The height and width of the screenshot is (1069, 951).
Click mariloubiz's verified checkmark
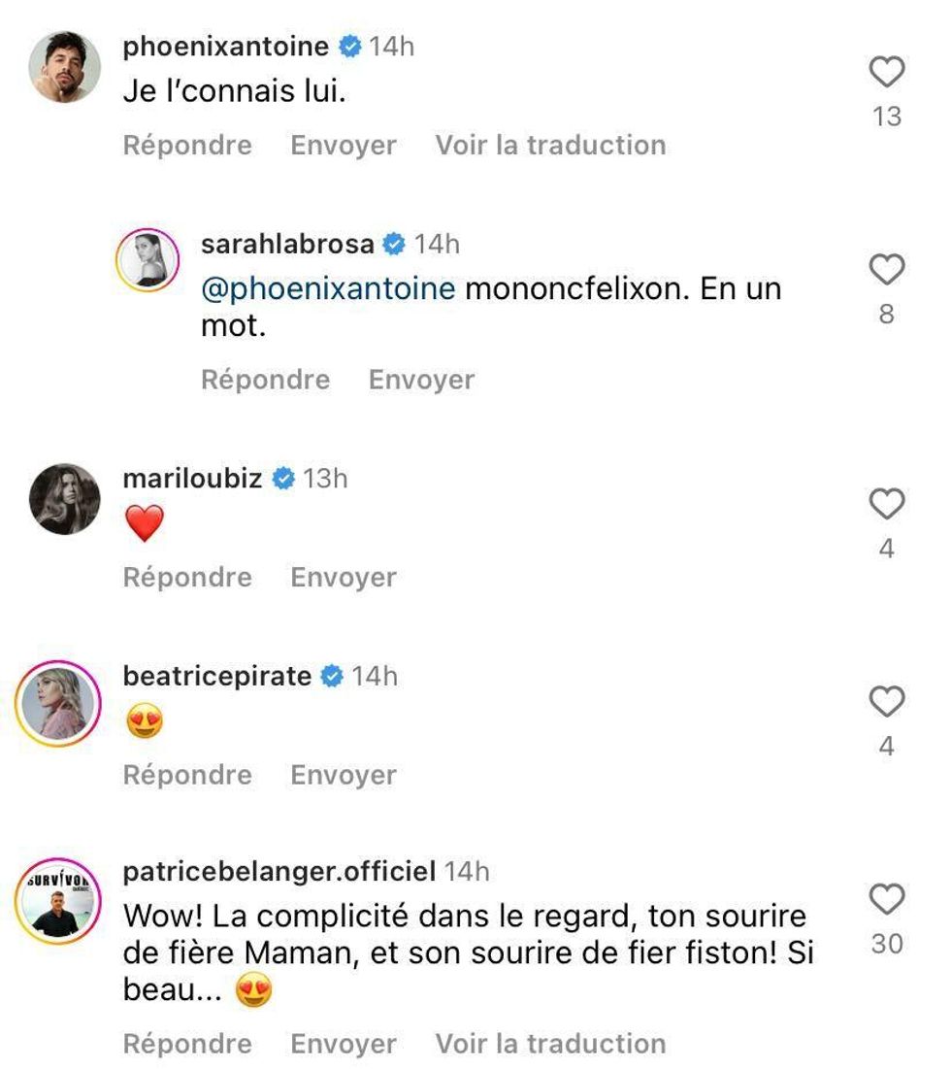pyautogui.click(x=281, y=478)
